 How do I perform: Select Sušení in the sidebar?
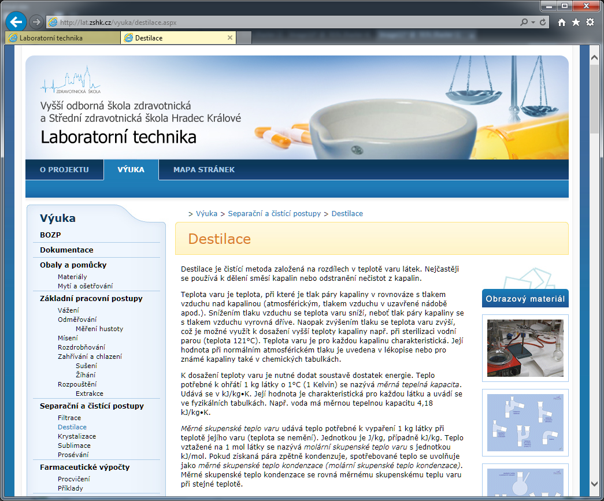point(86,366)
